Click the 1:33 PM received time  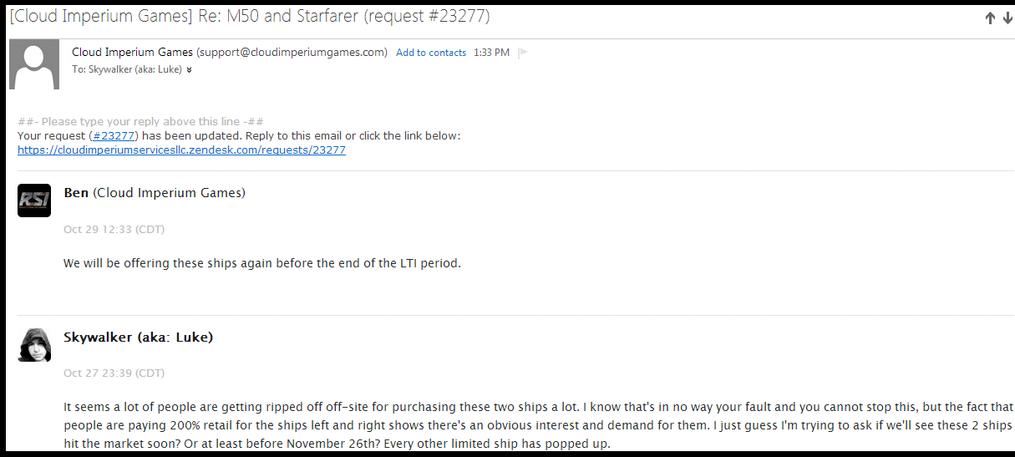click(491, 53)
